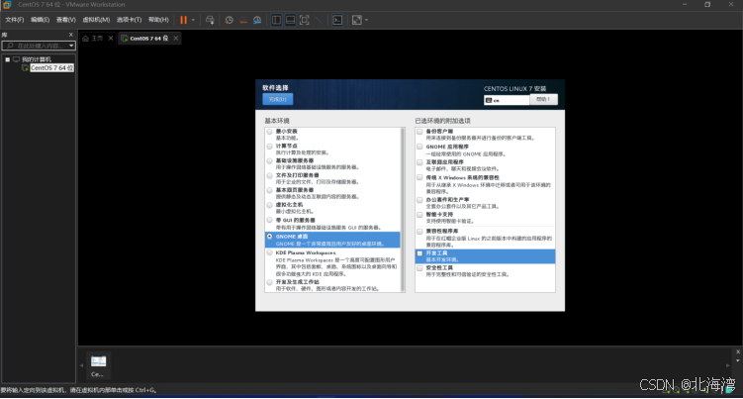The image size is (743, 399).
Task: Click the blue 完成(D) done button
Action: tap(278, 99)
